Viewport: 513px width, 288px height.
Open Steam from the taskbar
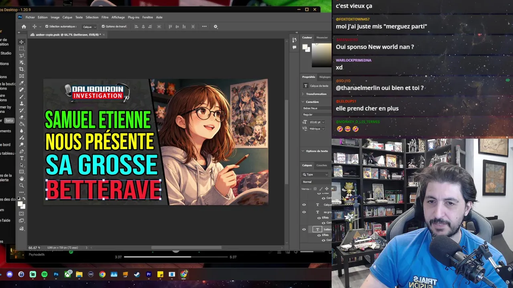[x=137, y=274]
